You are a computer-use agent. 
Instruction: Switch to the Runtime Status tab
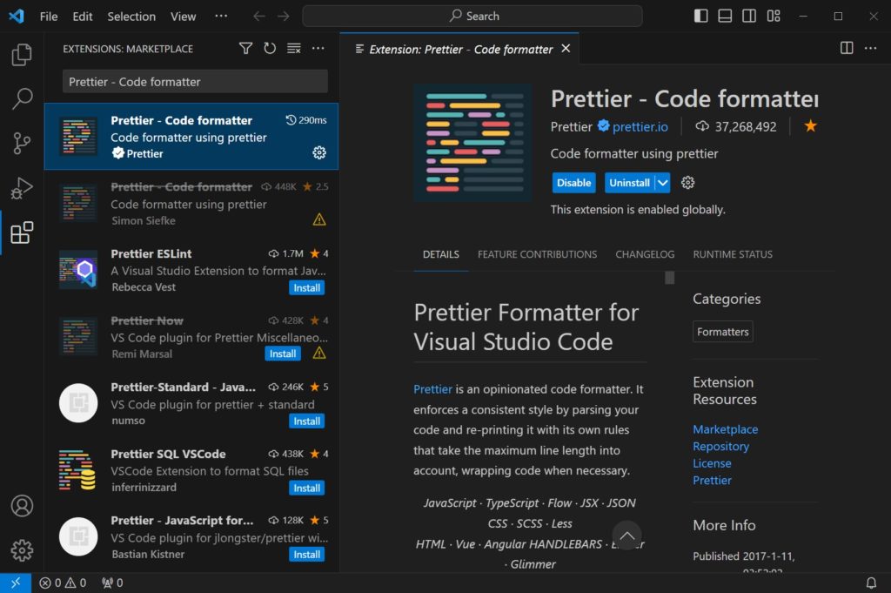[x=733, y=254]
